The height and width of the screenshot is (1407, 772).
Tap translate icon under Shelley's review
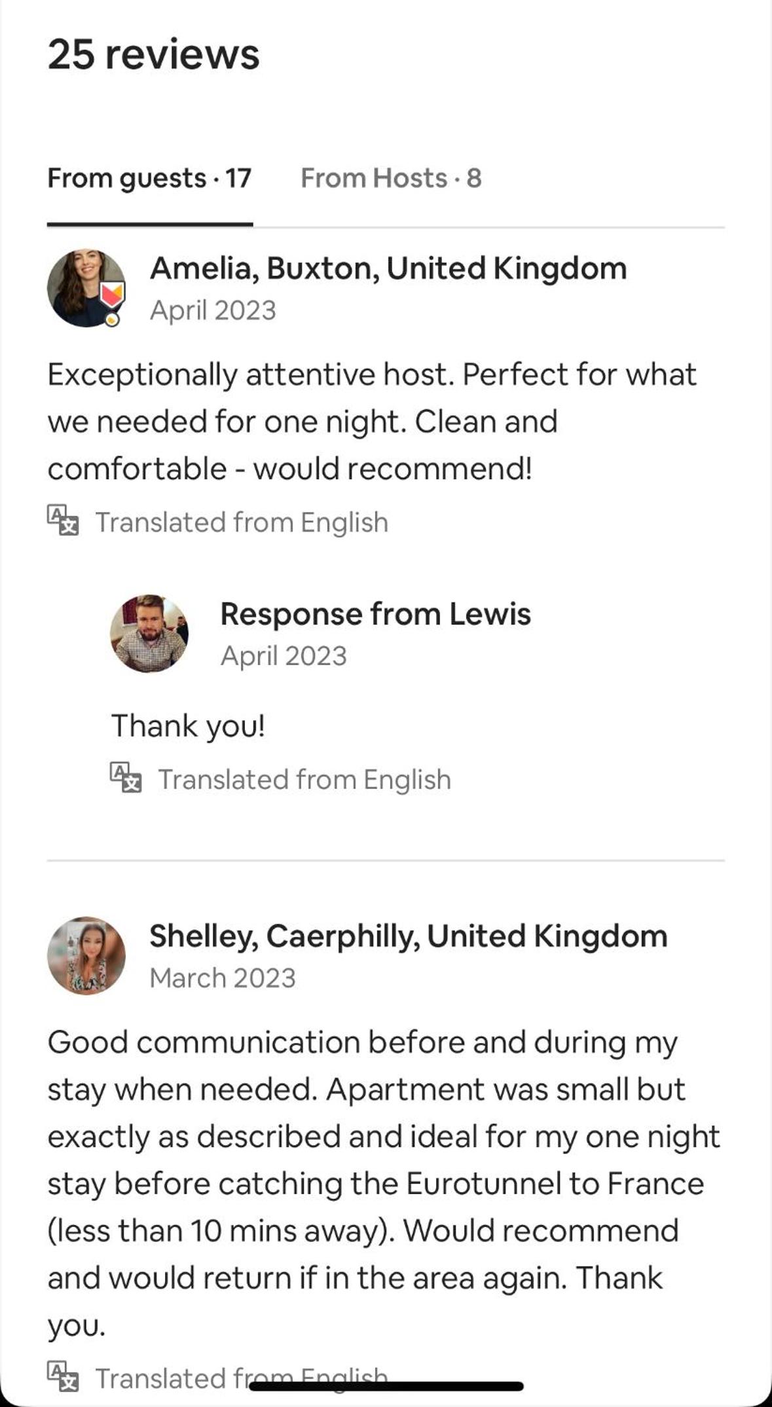63,1376
